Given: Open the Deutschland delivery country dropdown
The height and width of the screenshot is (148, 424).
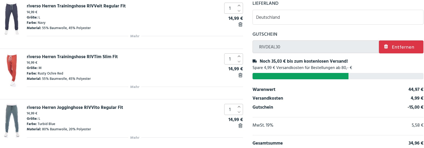Looking at the screenshot, I should [338, 17].
